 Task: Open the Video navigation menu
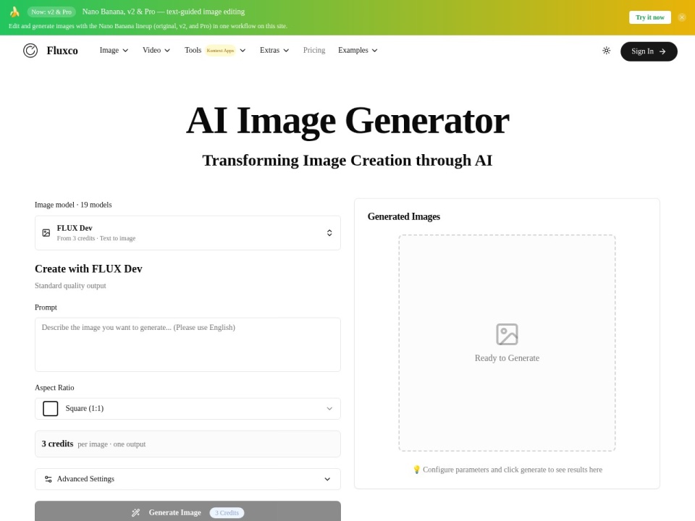point(156,50)
